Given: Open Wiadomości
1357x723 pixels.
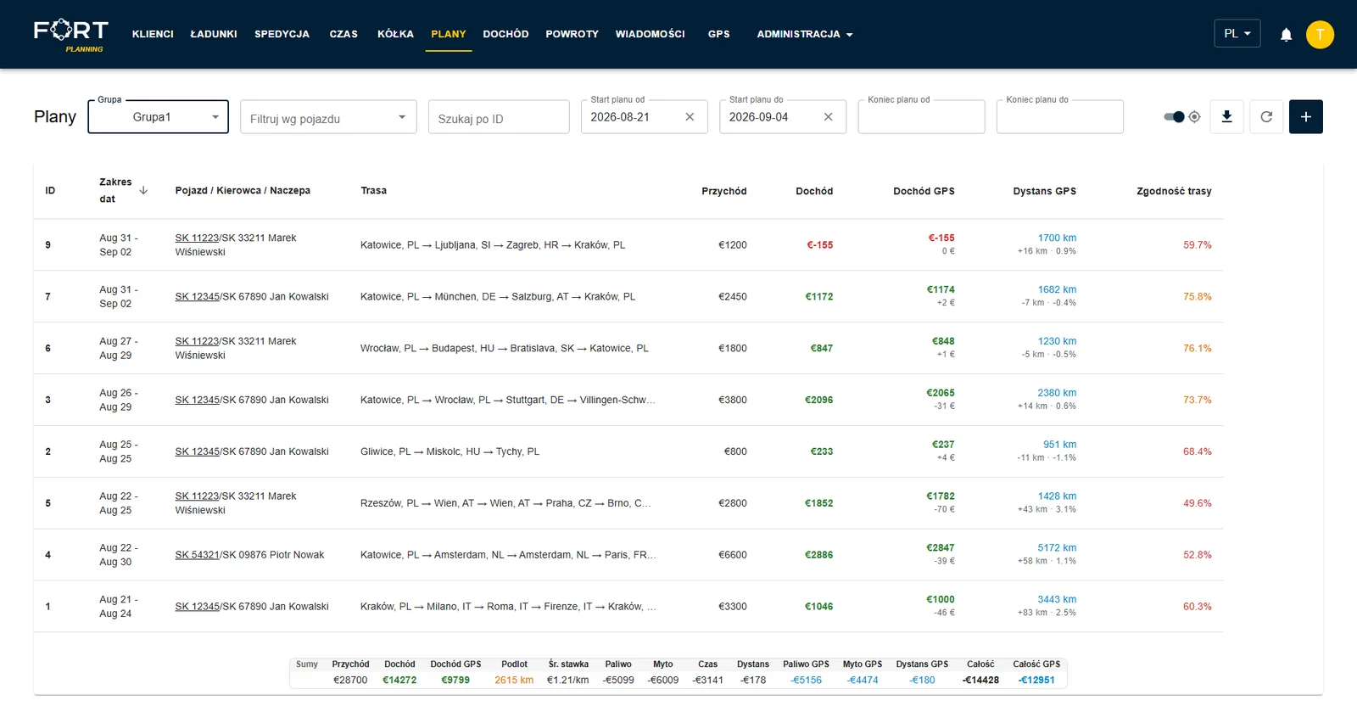Looking at the screenshot, I should (650, 35).
